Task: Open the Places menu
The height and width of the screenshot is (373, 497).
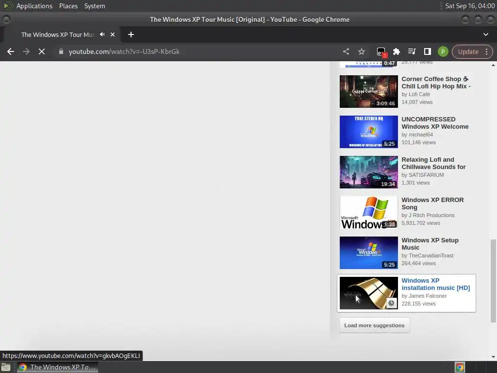Action: point(68,6)
